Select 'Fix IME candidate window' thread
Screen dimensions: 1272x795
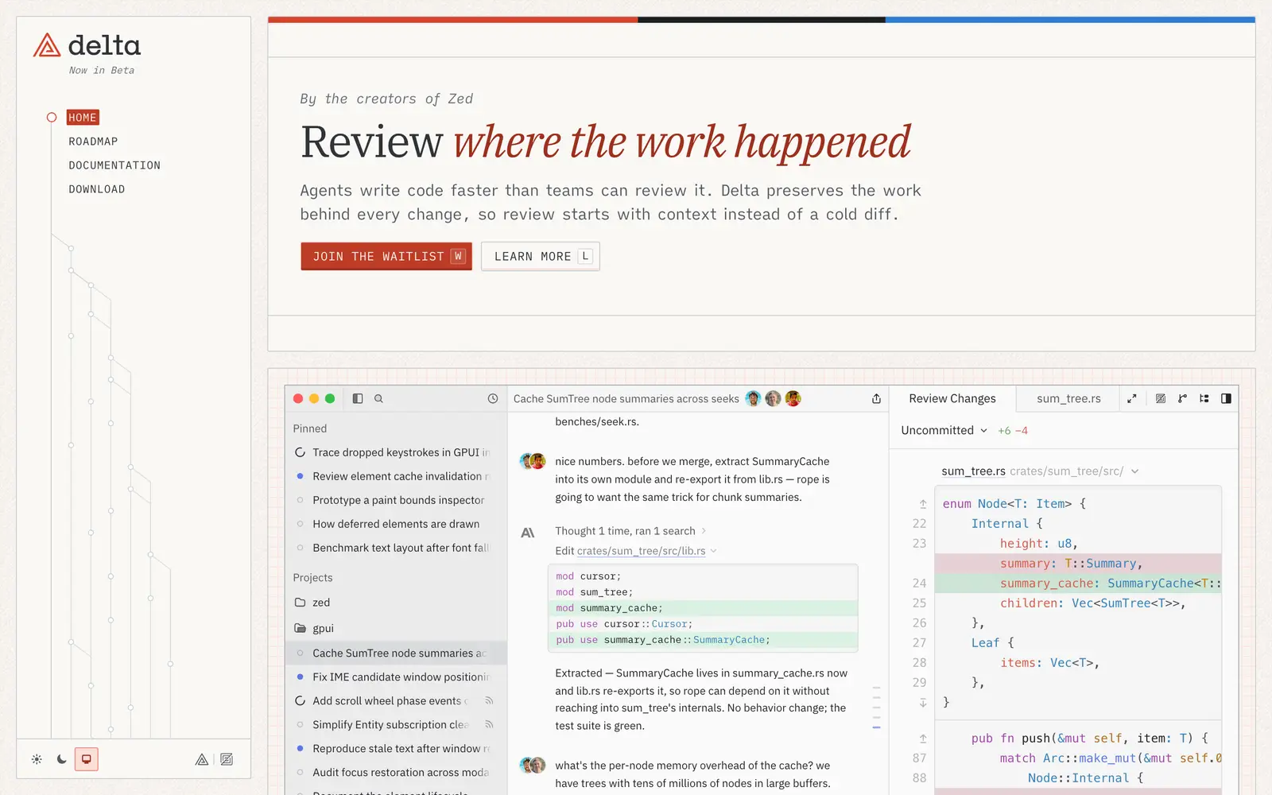tap(396, 677)
